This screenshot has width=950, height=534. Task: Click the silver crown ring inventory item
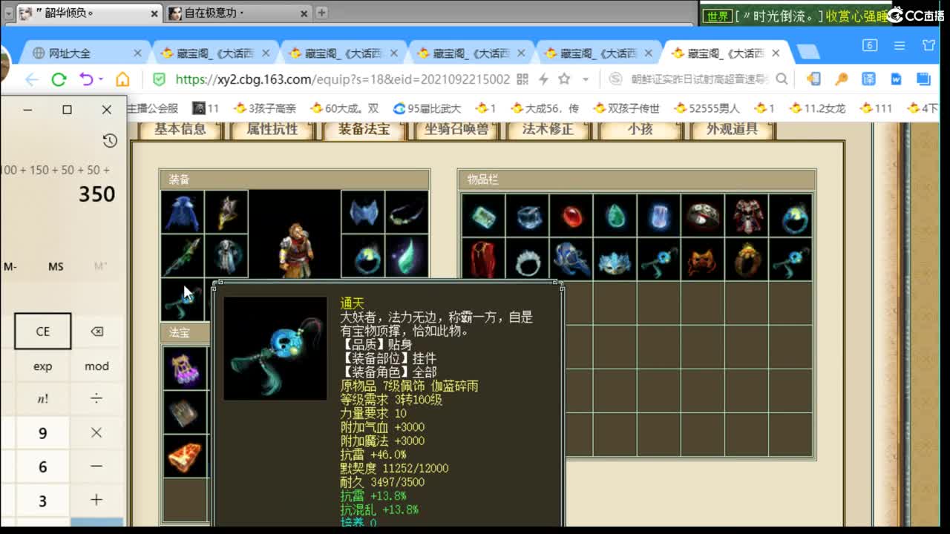527,260
